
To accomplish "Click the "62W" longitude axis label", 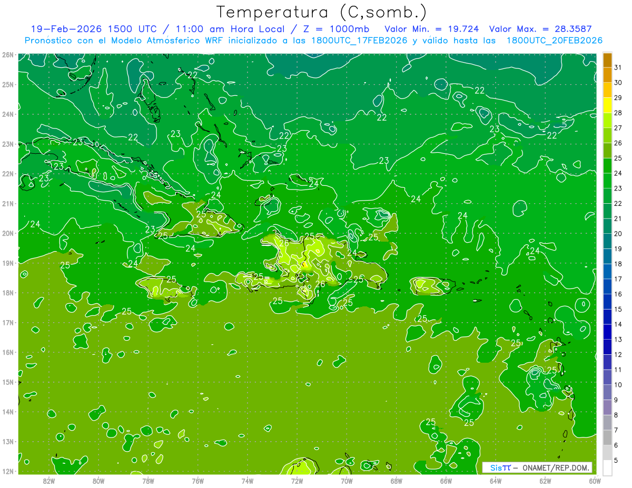I will (545, 481).
